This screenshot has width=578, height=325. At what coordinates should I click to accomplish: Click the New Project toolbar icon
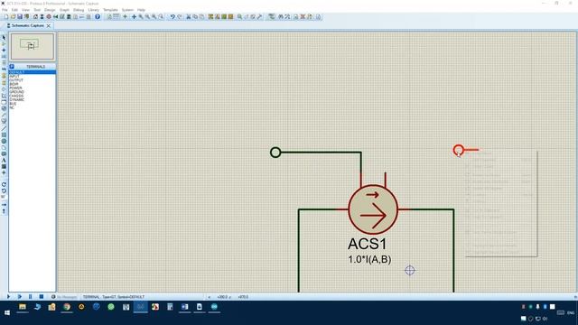coord(6,16)
